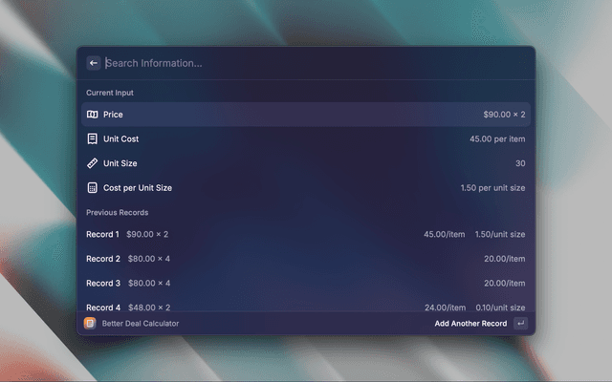612x382 pixels.
Task: Click the receipt icon beside Unit Cost
Action: (93, 138)
